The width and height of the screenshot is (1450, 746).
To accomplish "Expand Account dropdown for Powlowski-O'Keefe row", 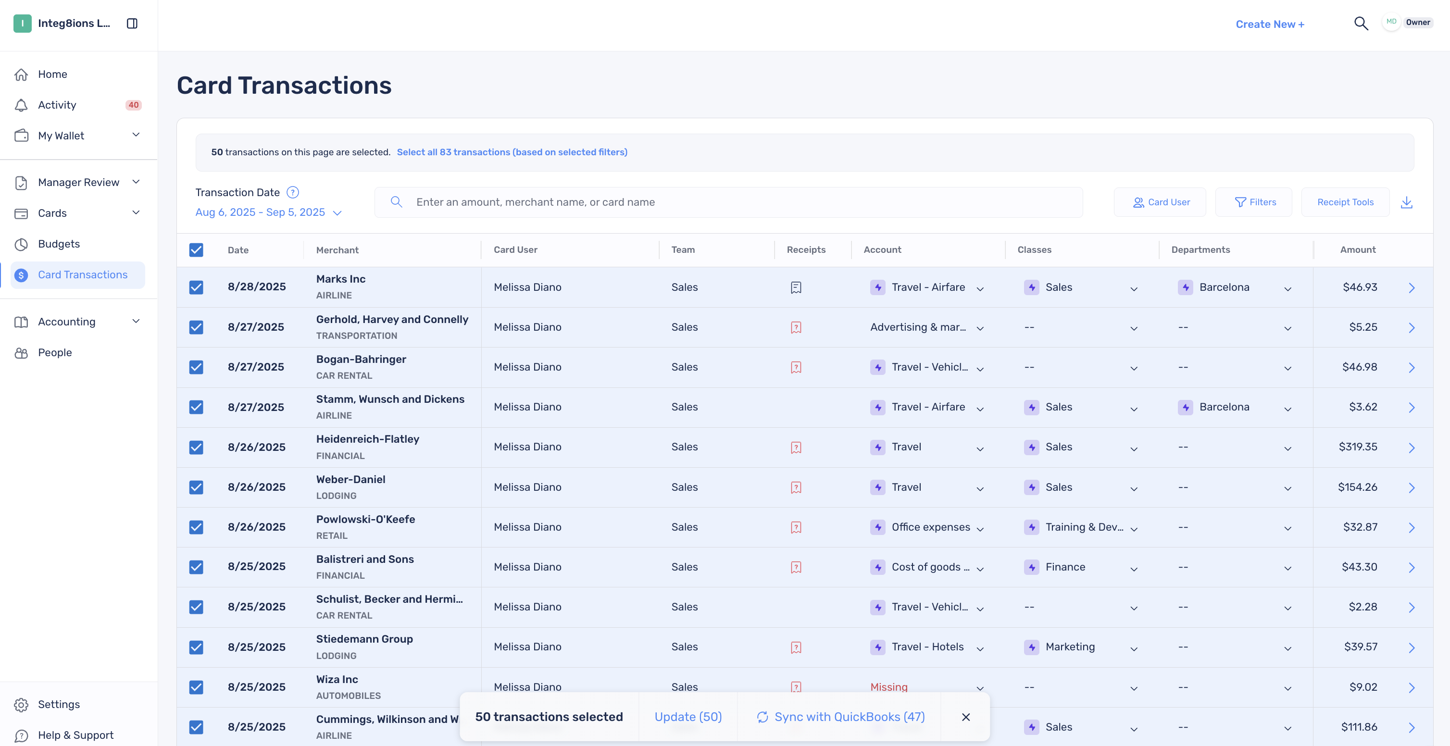I will (980, 528).
